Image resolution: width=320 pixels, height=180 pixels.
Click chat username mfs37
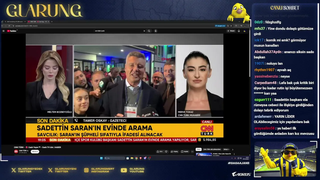(x=259, y=28)
